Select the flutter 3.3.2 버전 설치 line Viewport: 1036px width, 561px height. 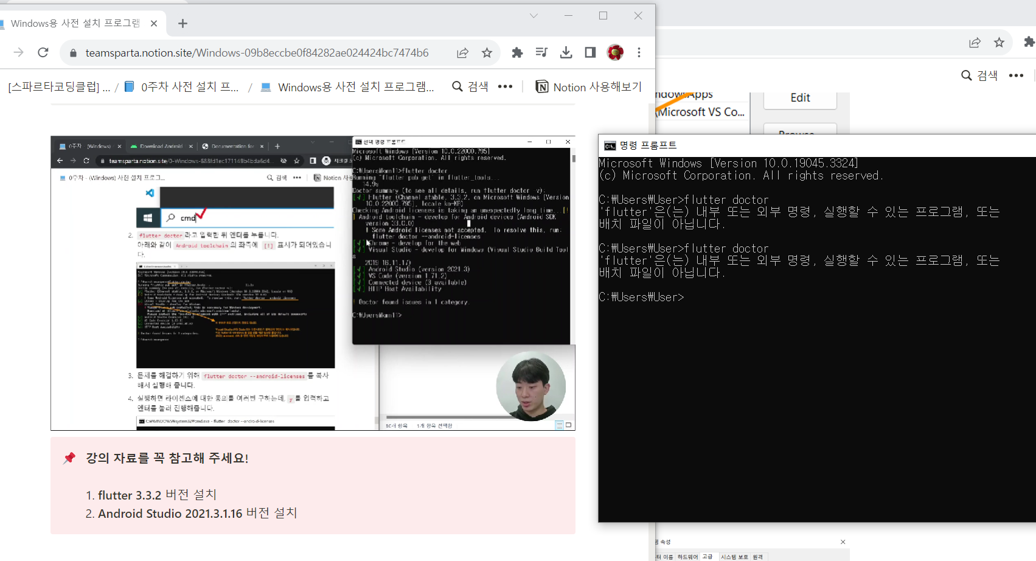157,495
